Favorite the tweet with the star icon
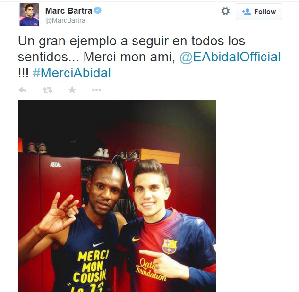Viewport: 299px width, 292px height. pos(72,90)
